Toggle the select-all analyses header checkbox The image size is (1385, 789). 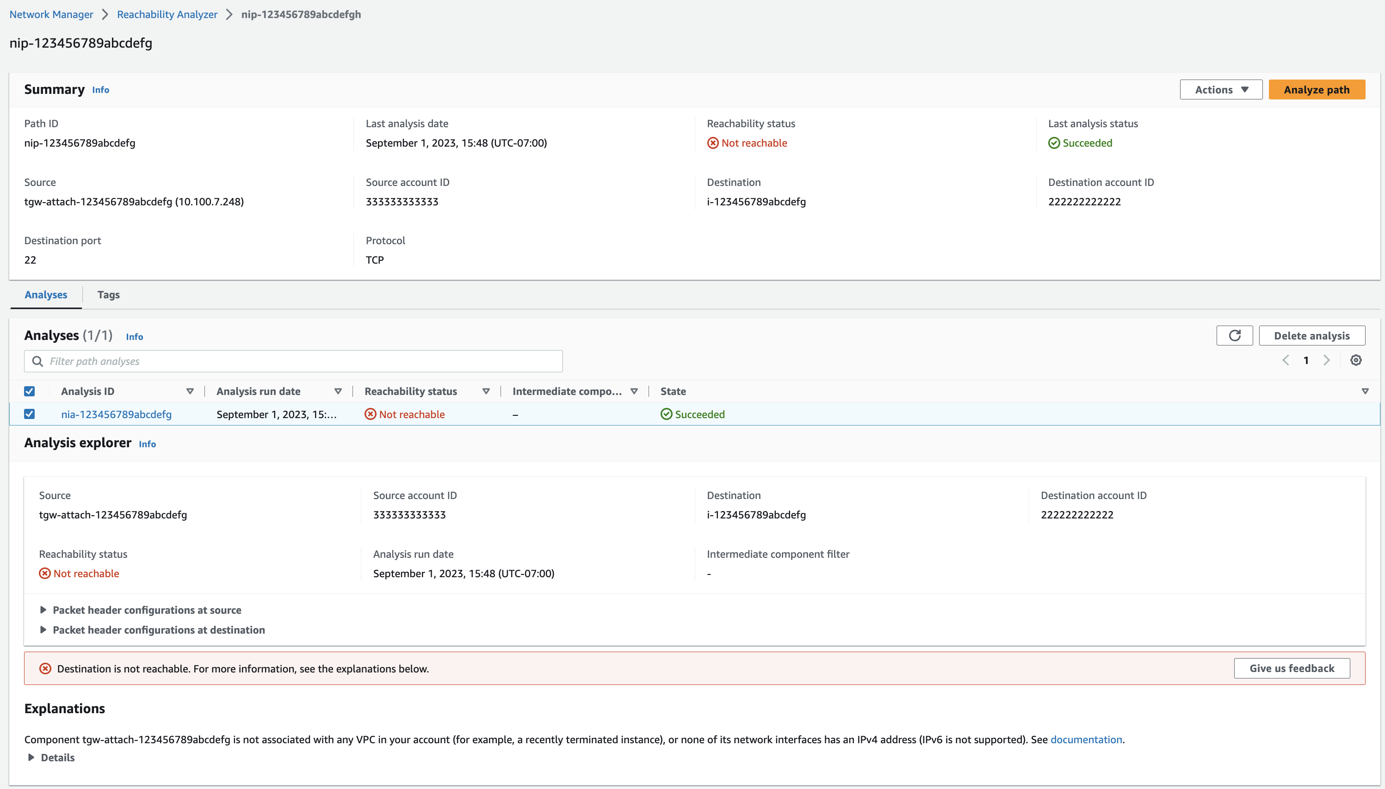pyautogui.click(x=30, y=391)
